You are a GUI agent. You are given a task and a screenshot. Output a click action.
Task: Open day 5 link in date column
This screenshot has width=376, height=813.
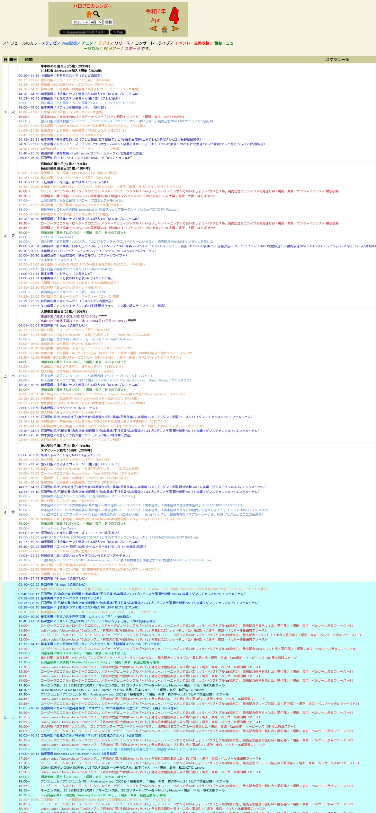(5, 717)
